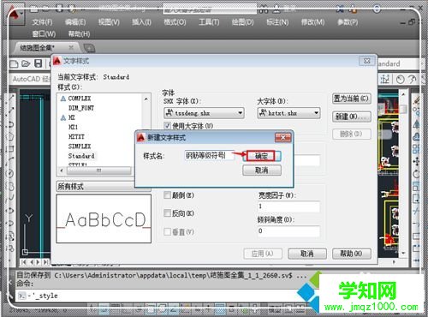The width and height of the screenshot is (428, 317).
Task: Select the Line draw tool
Action: click(x=10, y=99)
